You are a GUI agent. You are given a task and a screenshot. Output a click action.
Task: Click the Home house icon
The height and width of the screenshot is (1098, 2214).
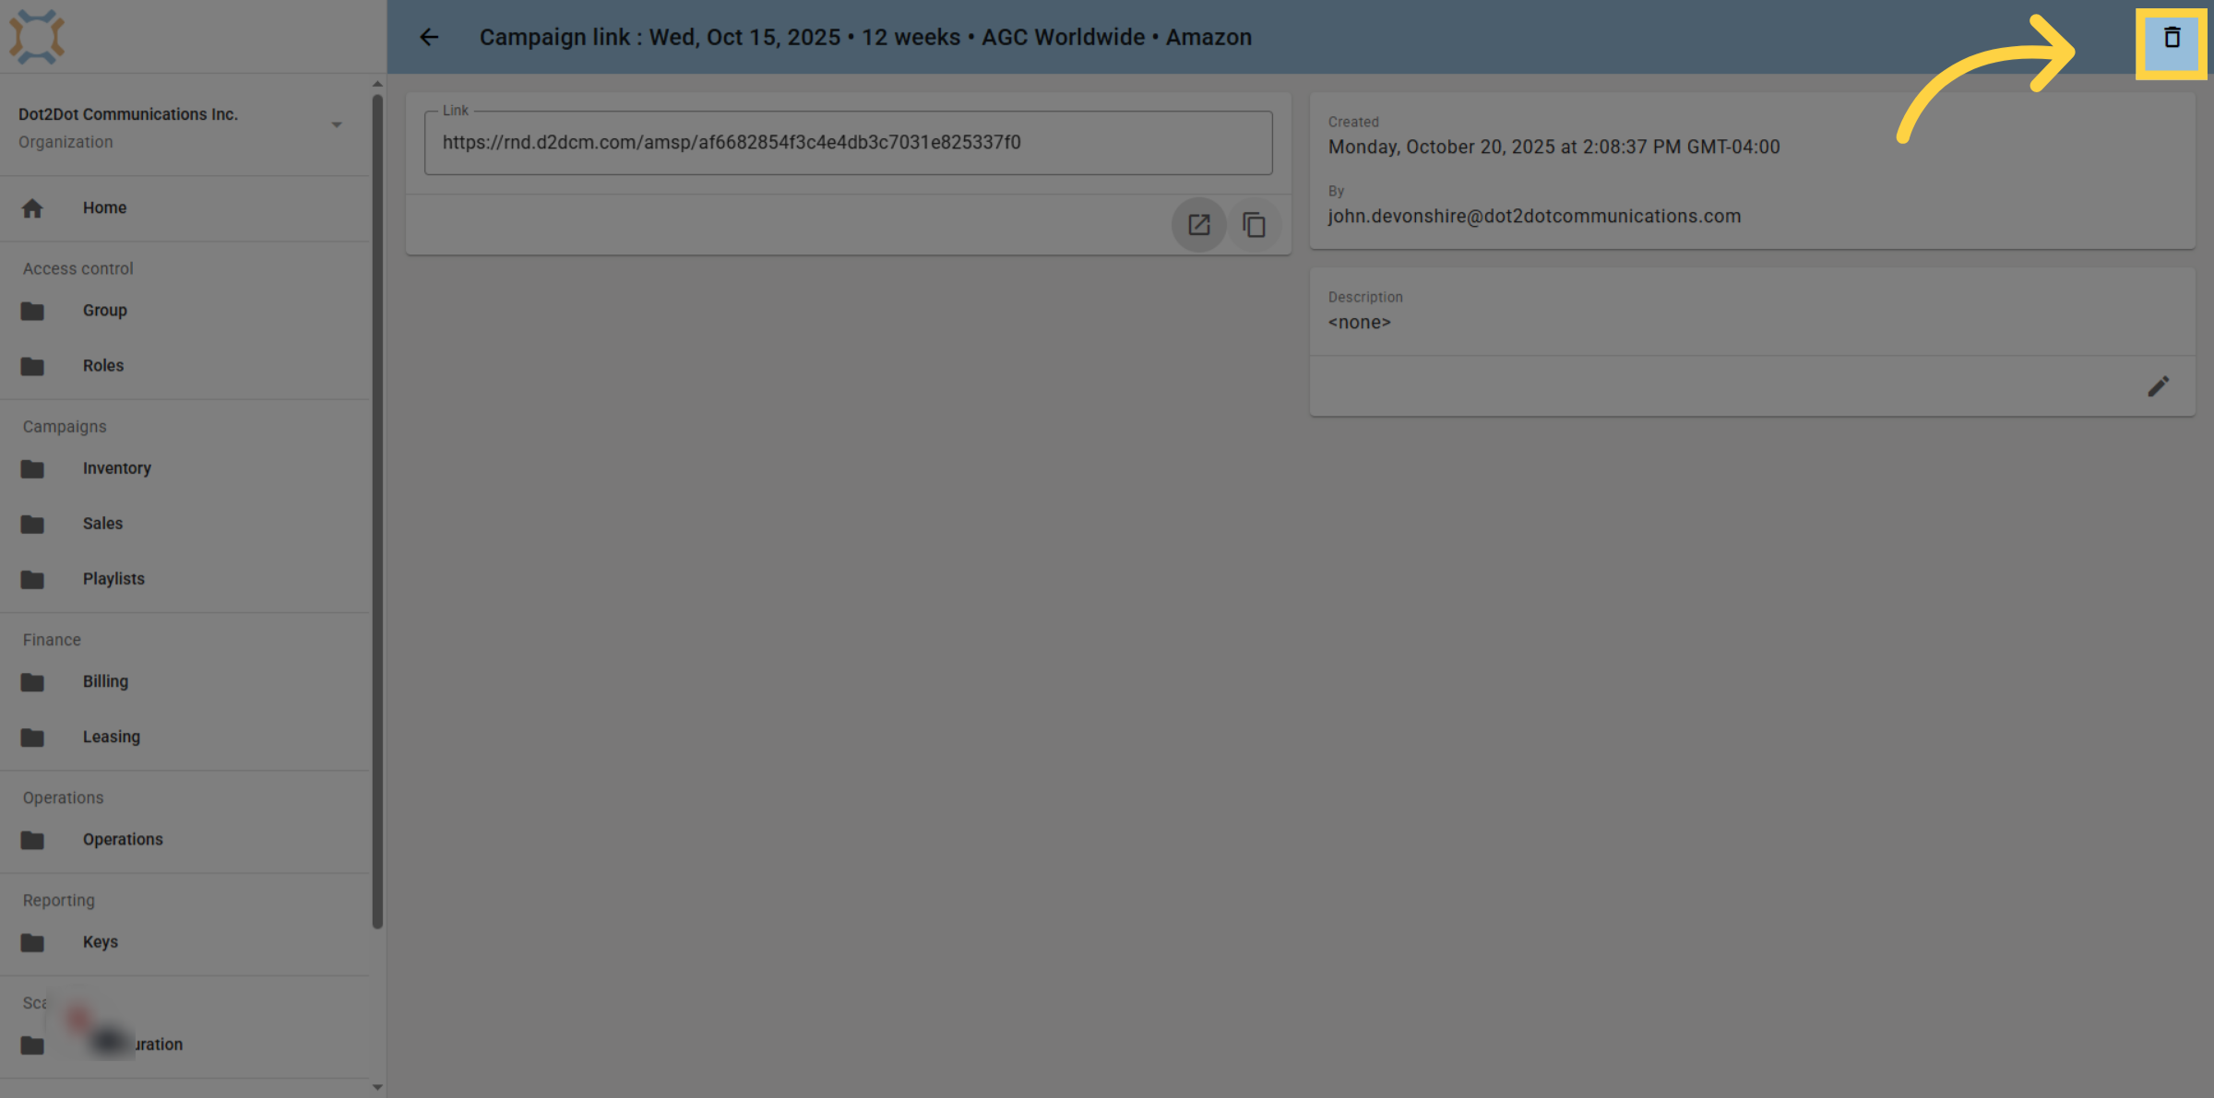point(32,208)
